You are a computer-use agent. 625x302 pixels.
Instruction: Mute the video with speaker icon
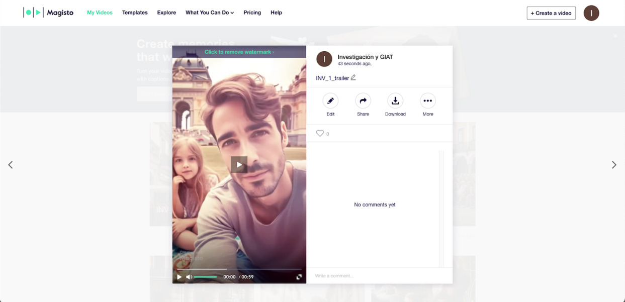coord(189,277)
